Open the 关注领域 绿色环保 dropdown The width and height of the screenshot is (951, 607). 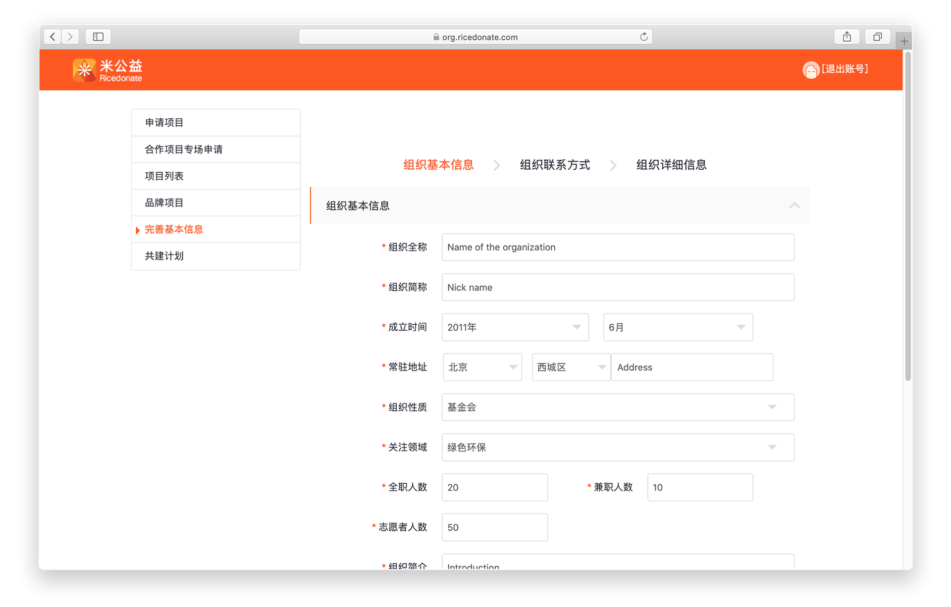pyautogui.click(x=618, y=448)
